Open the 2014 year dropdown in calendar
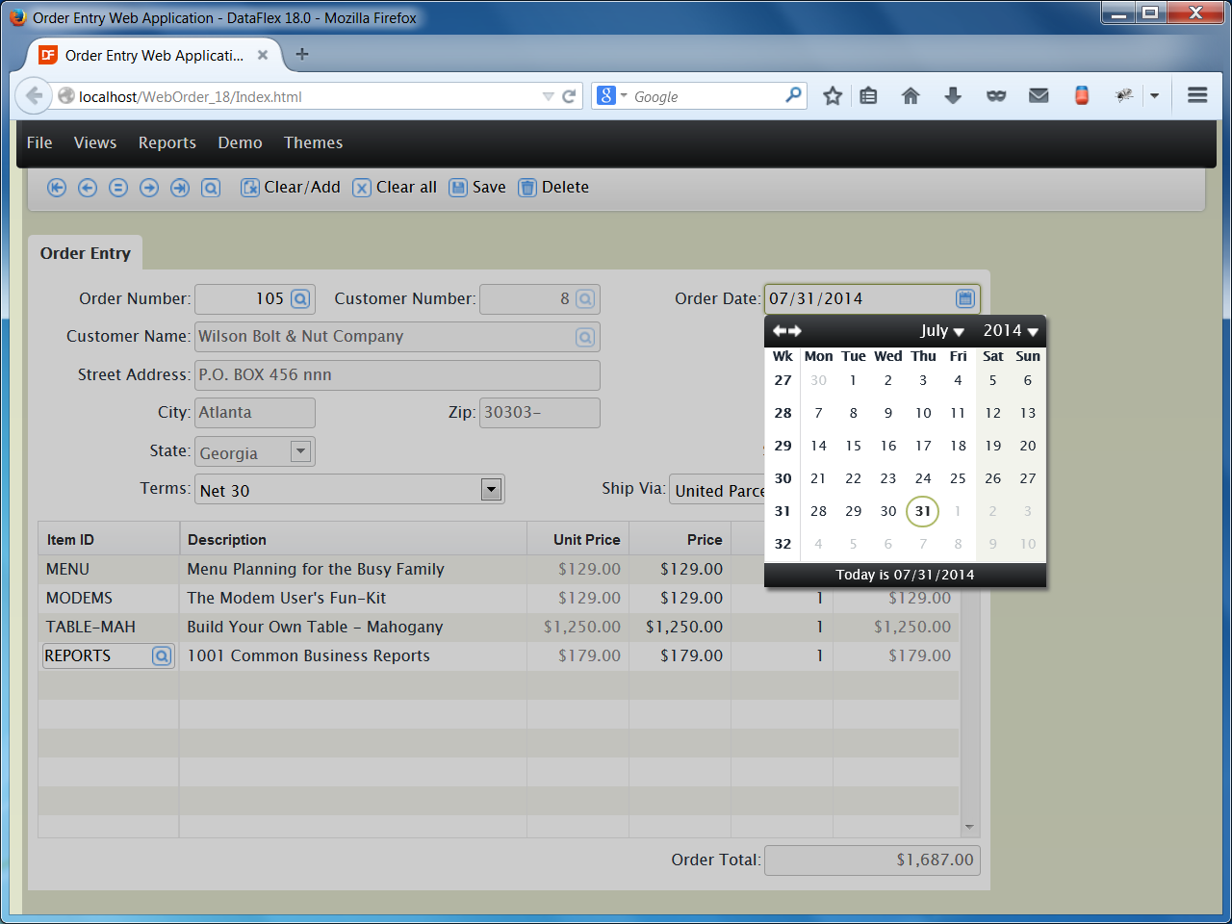 point(1011,331)
